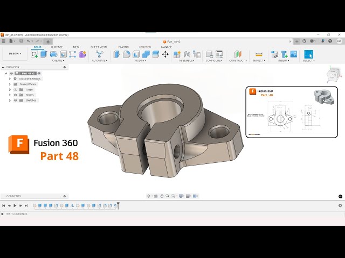Switch to the Surface tab
Image resolution: width=345 pixels, height=258 pixels.
(57, 47)
